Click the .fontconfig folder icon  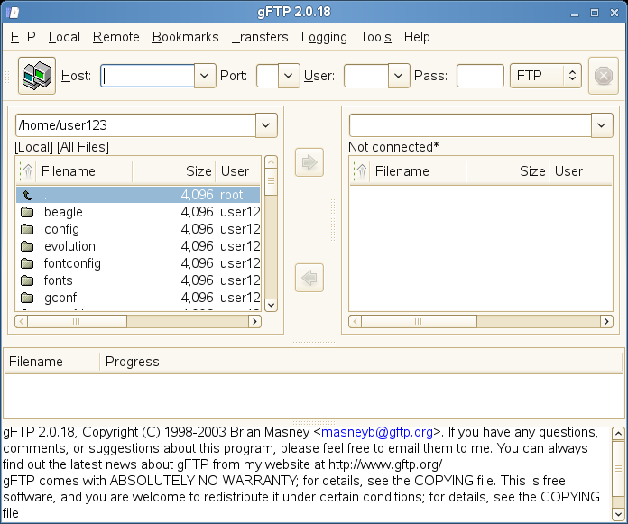point(27,263)
